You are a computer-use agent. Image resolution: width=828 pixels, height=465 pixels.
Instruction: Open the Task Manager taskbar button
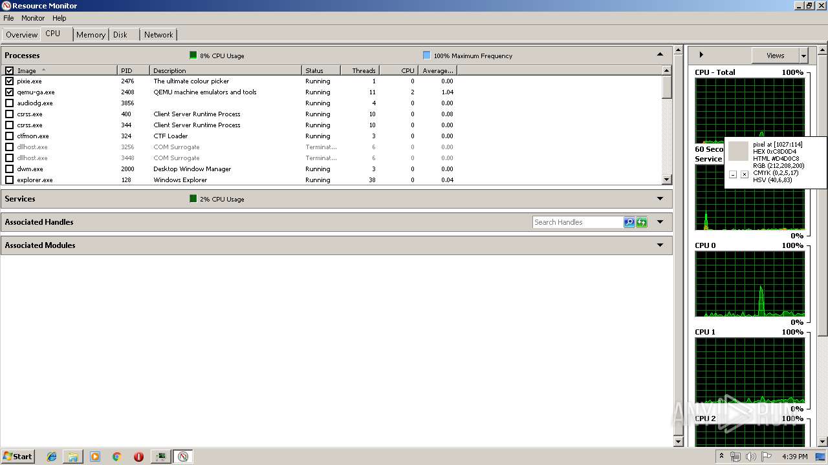[160, 457]
